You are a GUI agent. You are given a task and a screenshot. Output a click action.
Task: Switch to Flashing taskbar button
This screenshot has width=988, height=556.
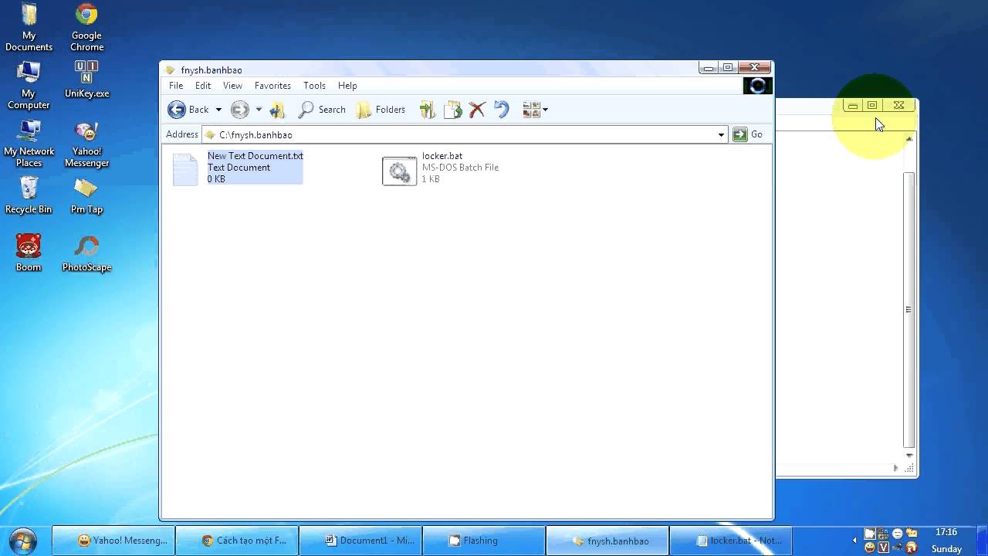[484, 541]
